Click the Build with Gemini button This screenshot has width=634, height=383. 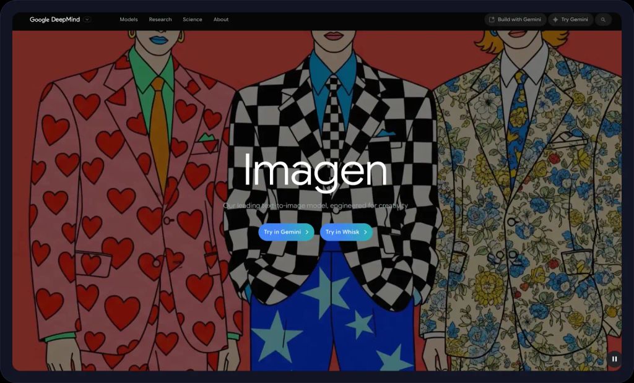point(516,19)
